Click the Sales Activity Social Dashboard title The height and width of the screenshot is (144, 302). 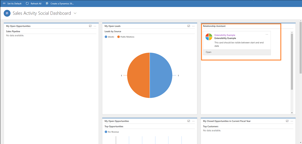click(42, 13)
